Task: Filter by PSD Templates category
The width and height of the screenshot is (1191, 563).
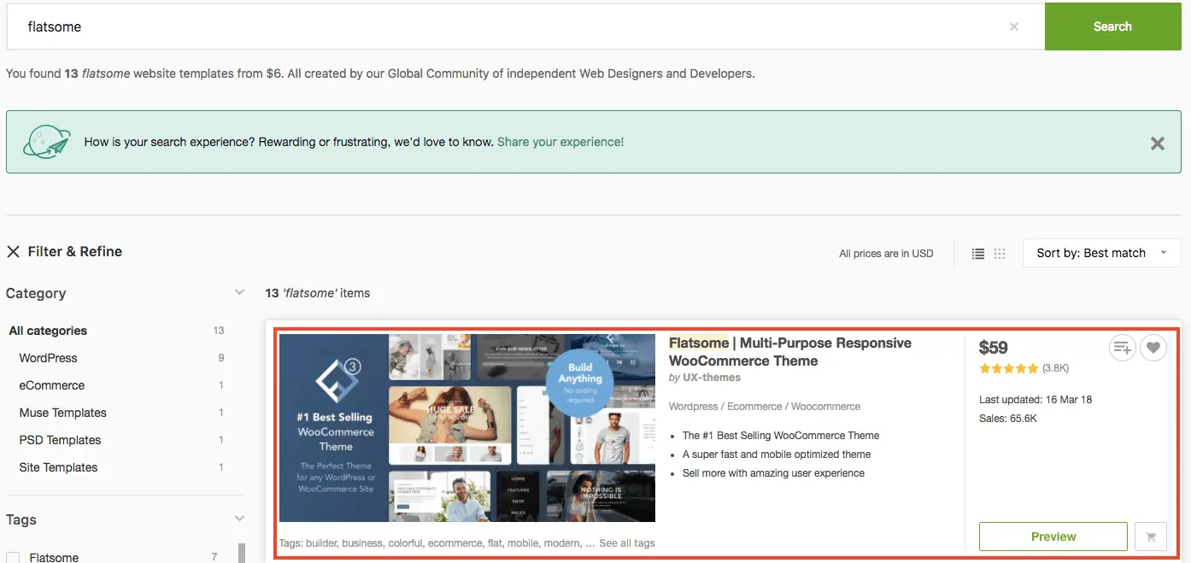Action: [60, 440]
